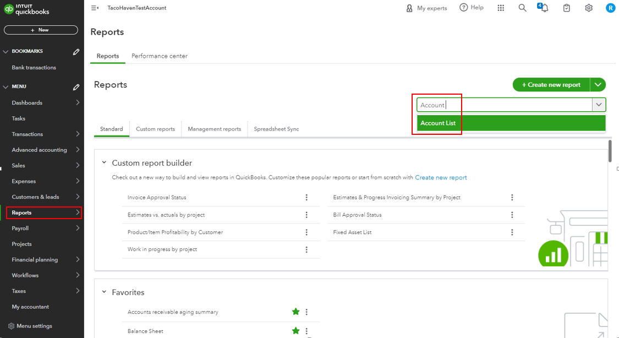Open options for Invoice Approval Status

tap(306, 198)
